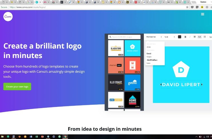Viewport: 212px width, 139px height.
Task: Show hidden system tray icons
Action: click(196, 137)
